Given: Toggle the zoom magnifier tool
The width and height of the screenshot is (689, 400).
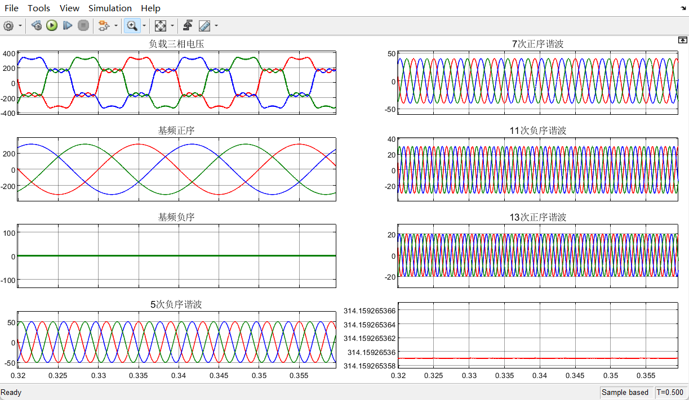Looking at the screenshot, I should pos(132,25).
